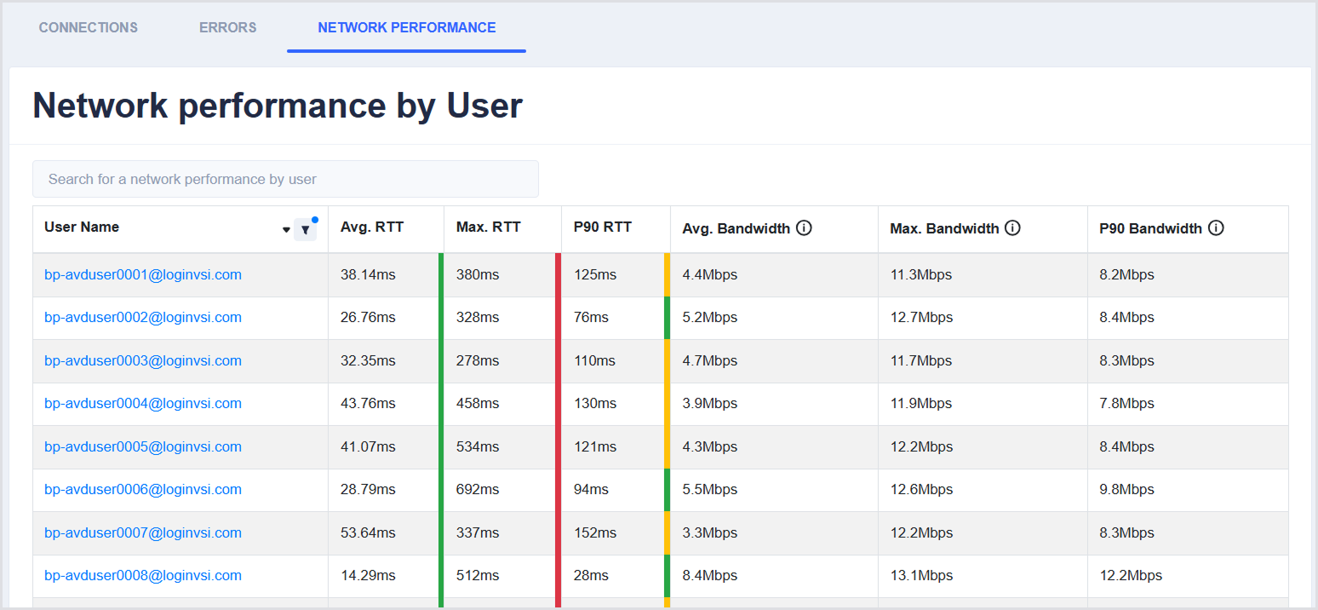The height and width of the screenshot is (610, 1318).
Task: Select the 5.5Mbps Avg. Bandwidth cell
Action: [x=774, y=489]
